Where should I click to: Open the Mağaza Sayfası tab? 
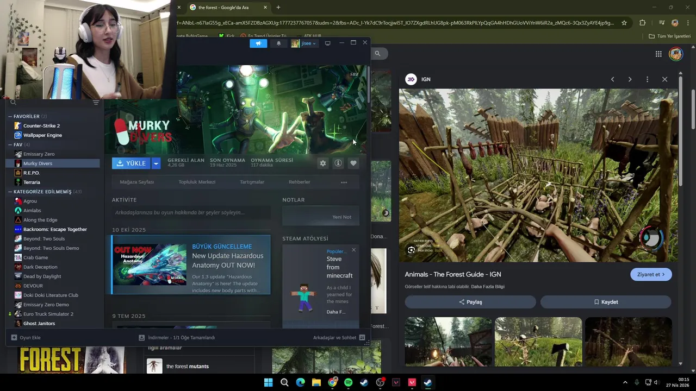pos(137,182)
